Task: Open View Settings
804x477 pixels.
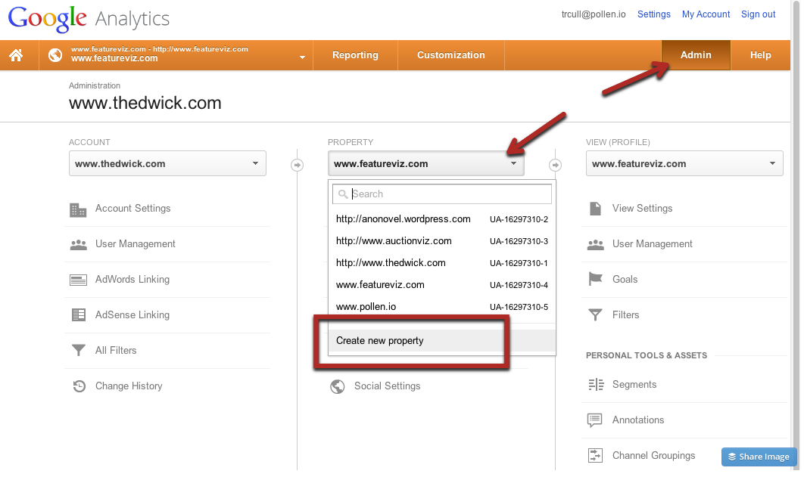Action: tap(643, 209)
